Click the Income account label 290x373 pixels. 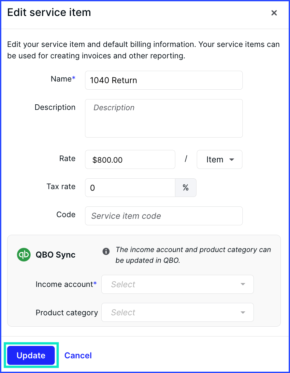[66, 284]
